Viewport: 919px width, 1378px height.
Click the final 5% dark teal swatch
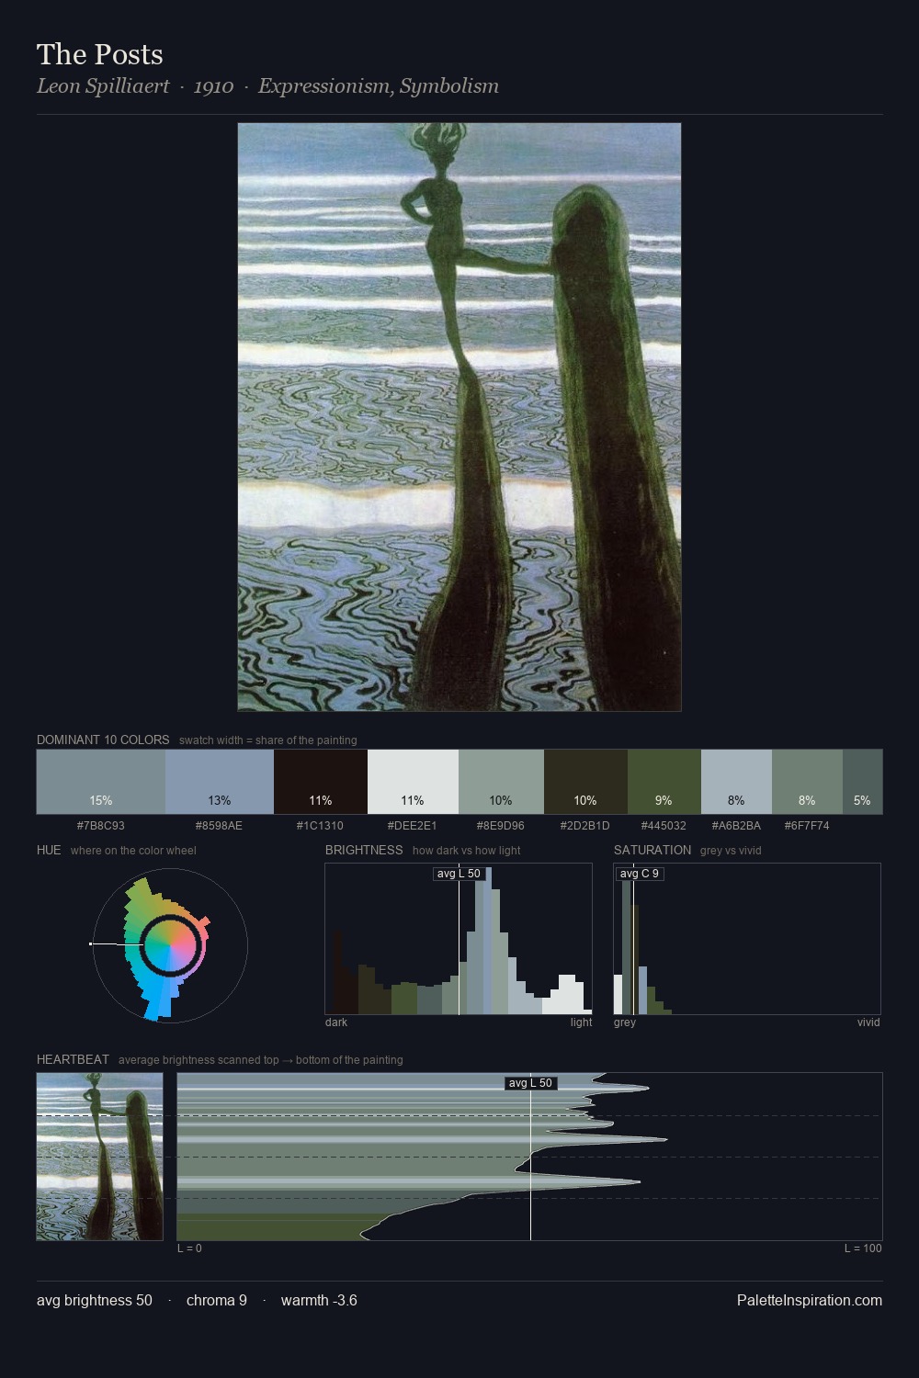[862, 782]
